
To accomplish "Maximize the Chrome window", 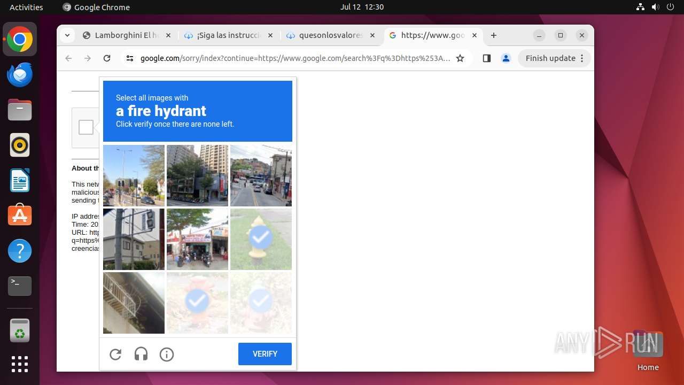I will 561,35.
